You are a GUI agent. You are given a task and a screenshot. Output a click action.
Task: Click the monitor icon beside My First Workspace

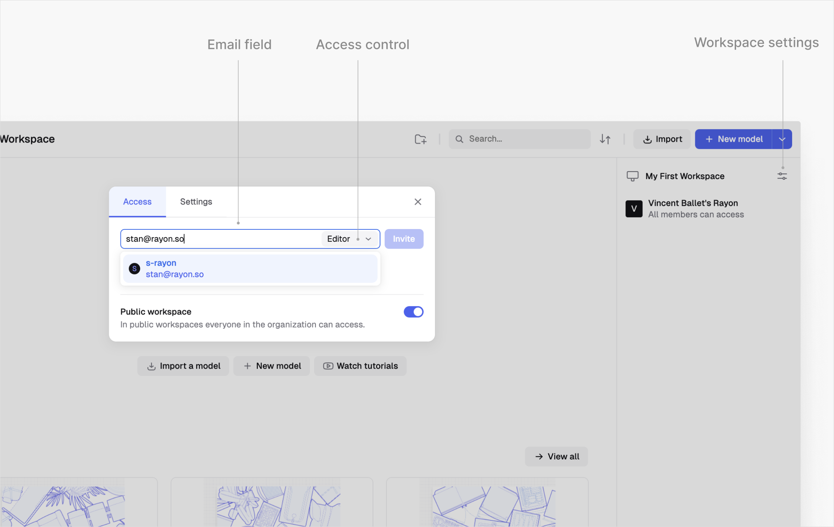(632, 176)
